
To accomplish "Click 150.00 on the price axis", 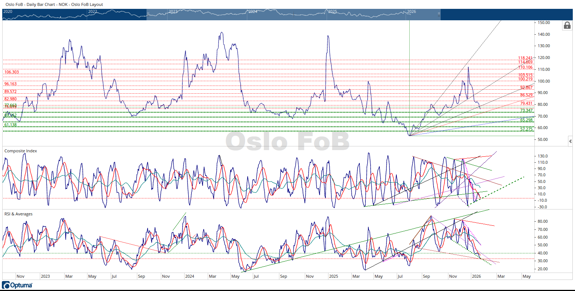I will pyautogui.click(x=544, y=22).
